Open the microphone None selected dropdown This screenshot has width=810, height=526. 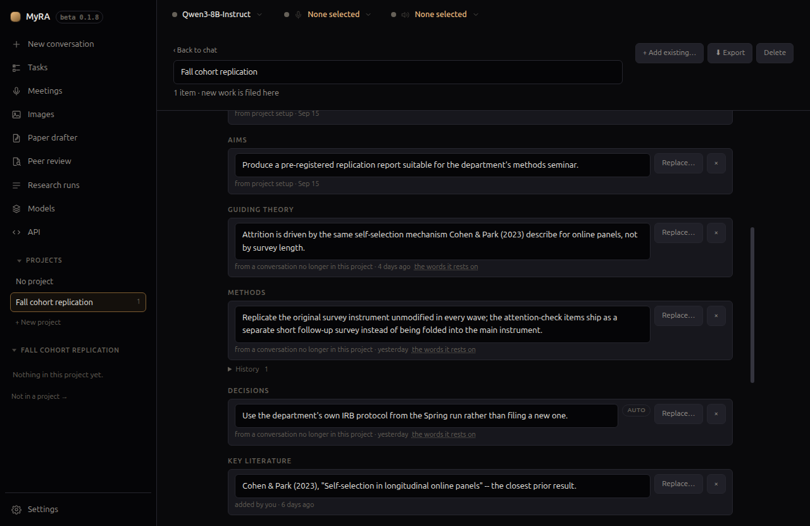click(x=328, y=15)
